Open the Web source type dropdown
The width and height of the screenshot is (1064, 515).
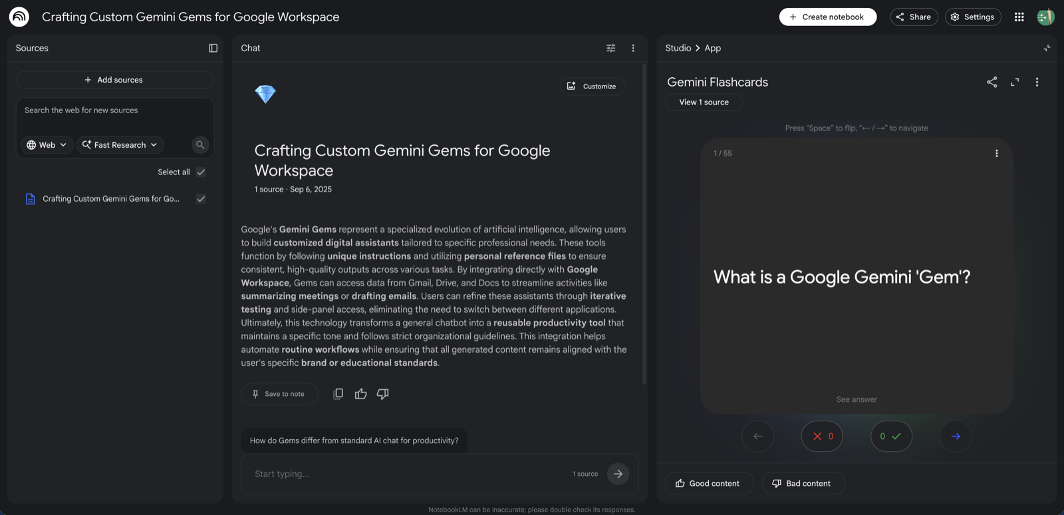[x=47, y=144]
